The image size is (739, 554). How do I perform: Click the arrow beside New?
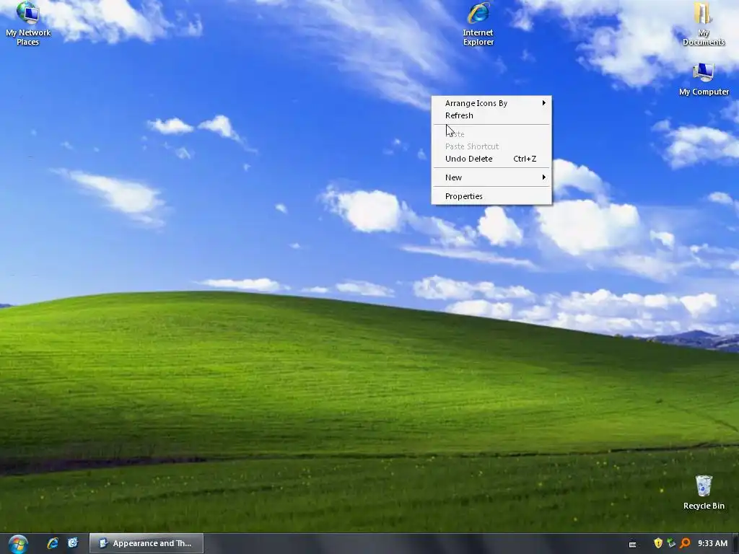(544, 177)
